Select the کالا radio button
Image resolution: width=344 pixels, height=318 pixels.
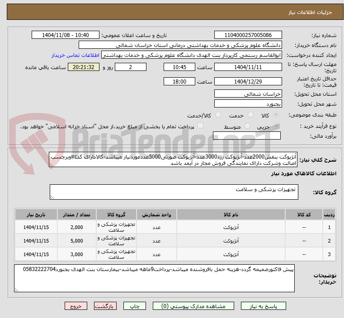click(x=276, y=115)
